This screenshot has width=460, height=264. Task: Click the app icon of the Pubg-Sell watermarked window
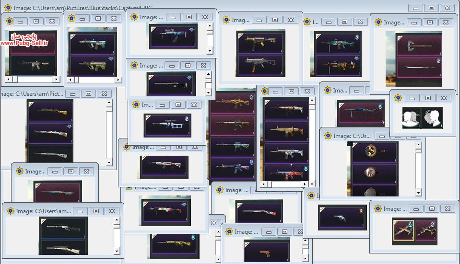[x=10, y=21]
